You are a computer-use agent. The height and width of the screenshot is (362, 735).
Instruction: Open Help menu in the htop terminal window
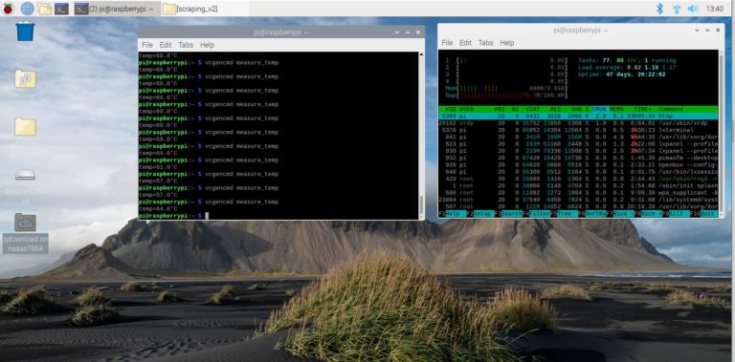pyautogui.click(x=507, y=43)
